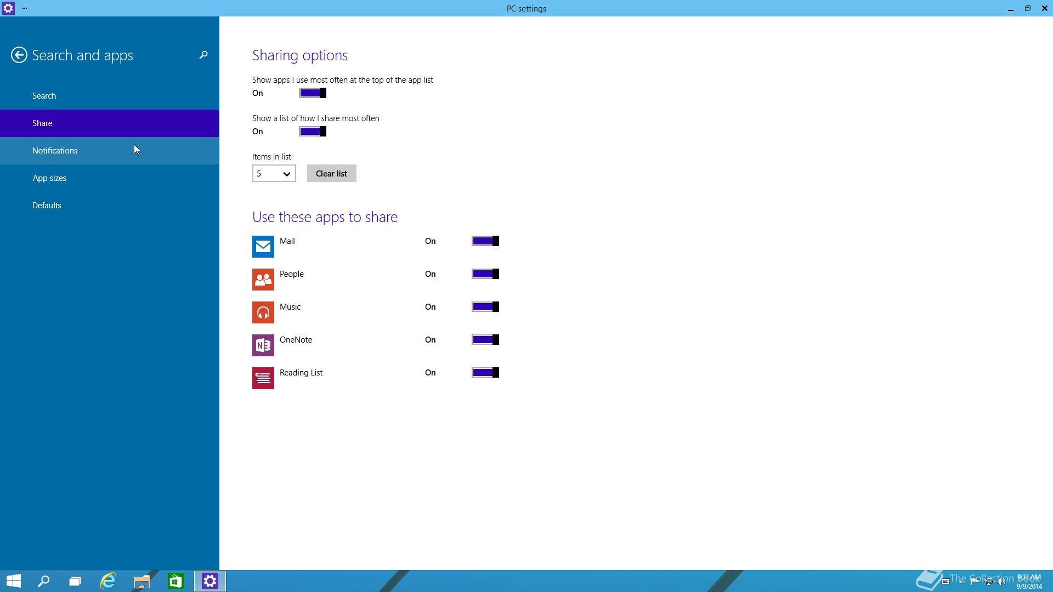
Task: Click the 'Use these apps to share' heading
Action: 325,217
